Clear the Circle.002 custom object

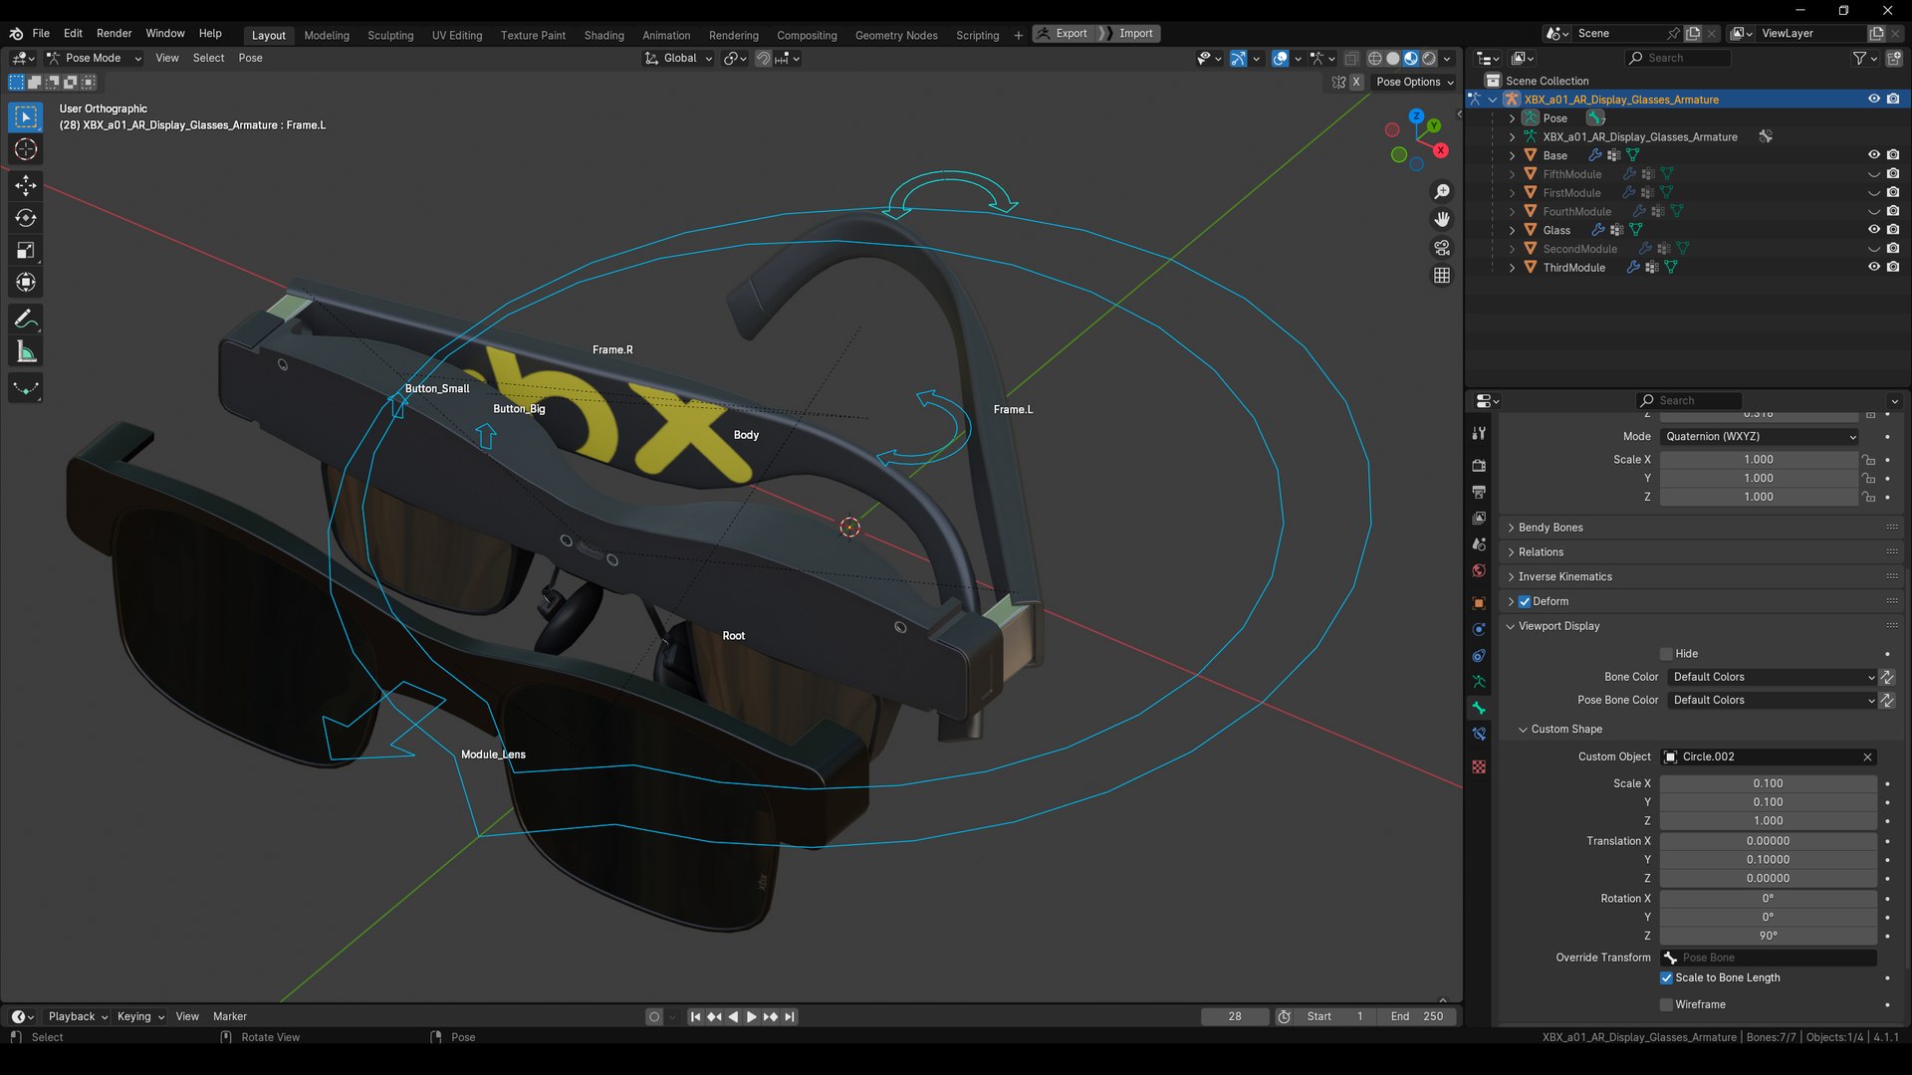click(x=1867, y=757)
